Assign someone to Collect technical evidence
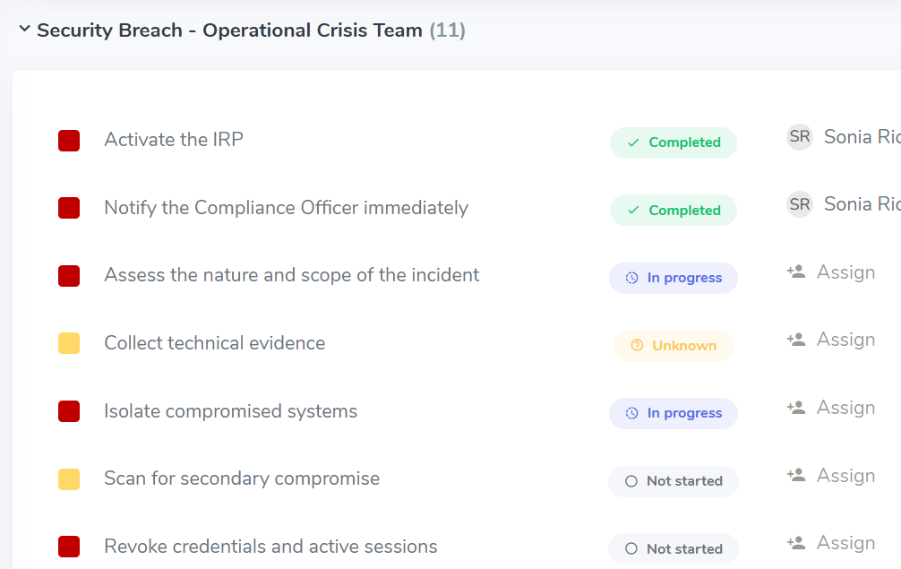 845,340
